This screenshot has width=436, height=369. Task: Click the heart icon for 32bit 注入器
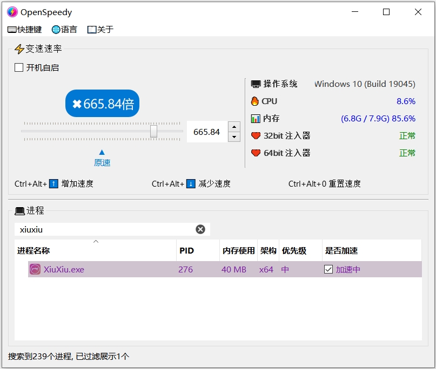[x=256, y=136]
